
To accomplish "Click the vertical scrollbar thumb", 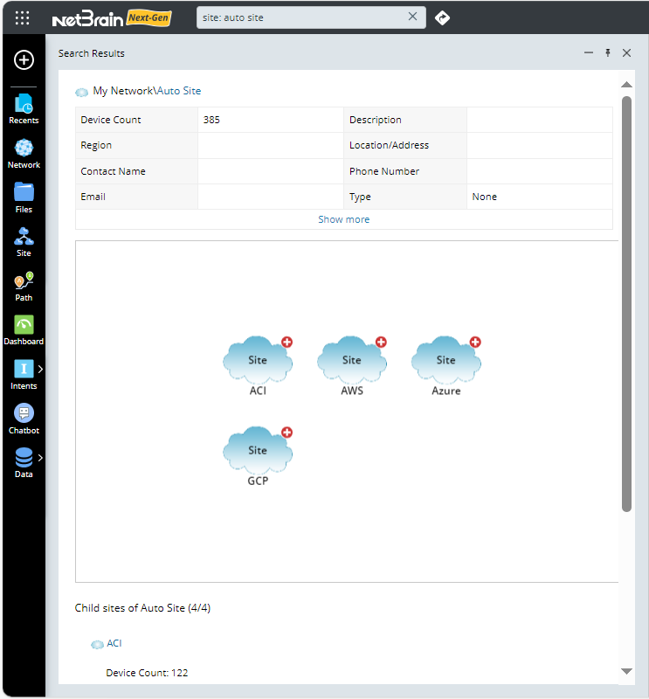I will 626,304.
